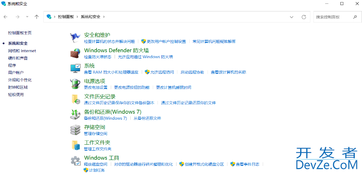Go to 控制面板主页 in sidebar
This screenshot has height=174, width=362.
pyautogui.click(x=20, y=33)
